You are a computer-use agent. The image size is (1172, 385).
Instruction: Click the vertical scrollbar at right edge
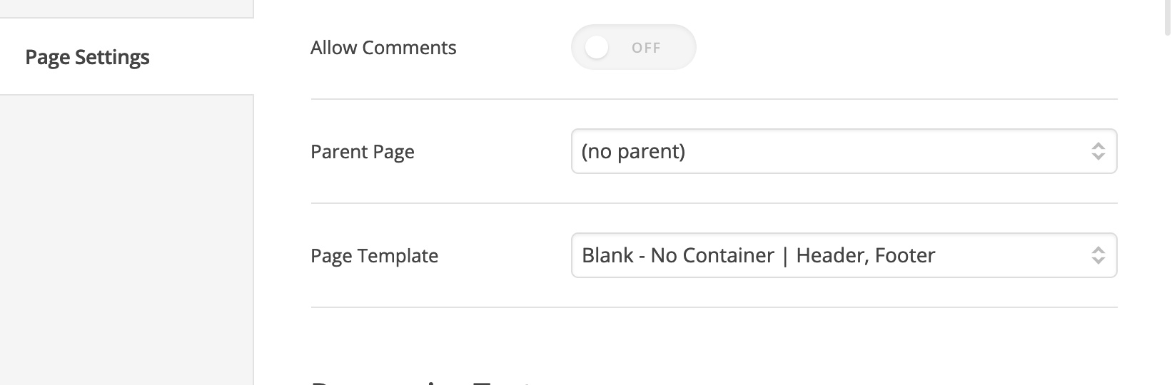1168,18
